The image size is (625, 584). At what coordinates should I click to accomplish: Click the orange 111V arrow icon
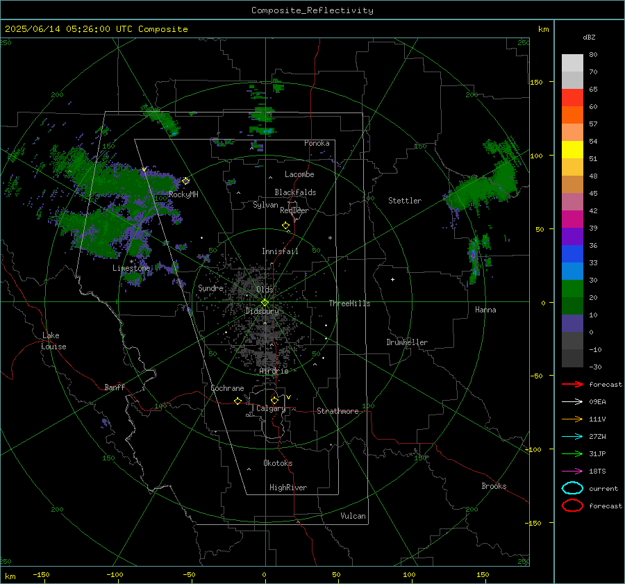[572, 419]
